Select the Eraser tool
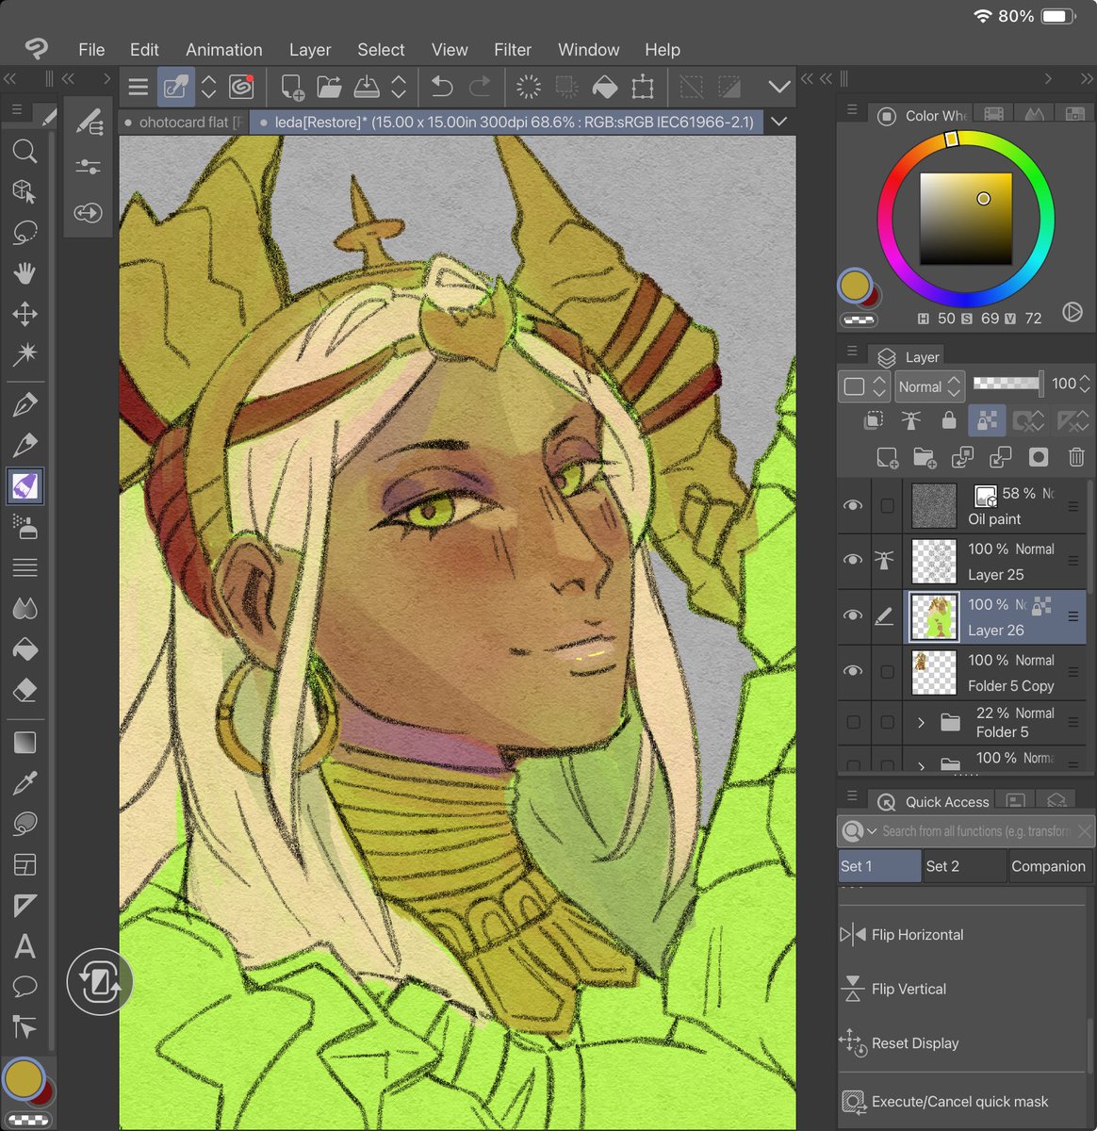 click(x=25, y=690)
